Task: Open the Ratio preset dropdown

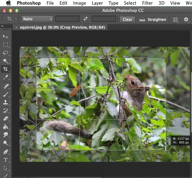Action: click(37, 19)
